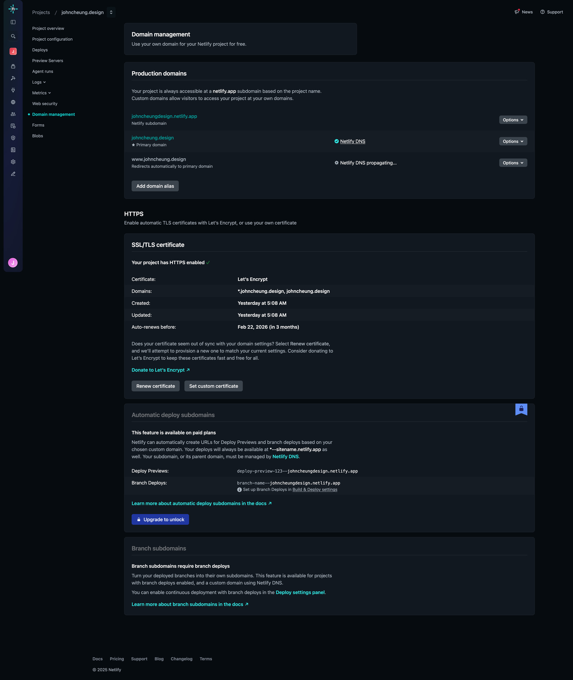Image resolution: width=573 pixels, height=680 pixels.
Task: Toggle the sidebar panel layout icon
Action: coord(13,22)
